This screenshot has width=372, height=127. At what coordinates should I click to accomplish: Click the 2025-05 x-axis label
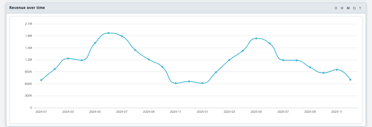(256, 112)
